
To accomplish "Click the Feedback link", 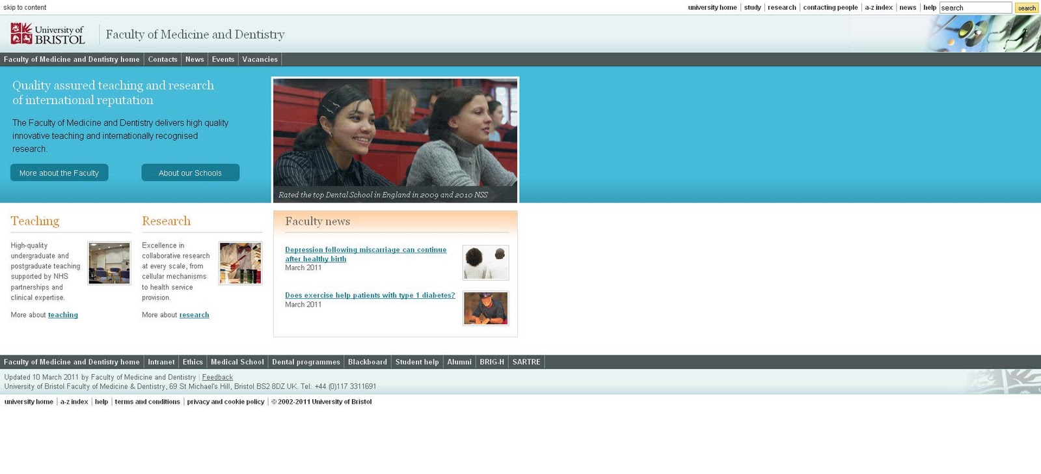I will pos(217,378).
